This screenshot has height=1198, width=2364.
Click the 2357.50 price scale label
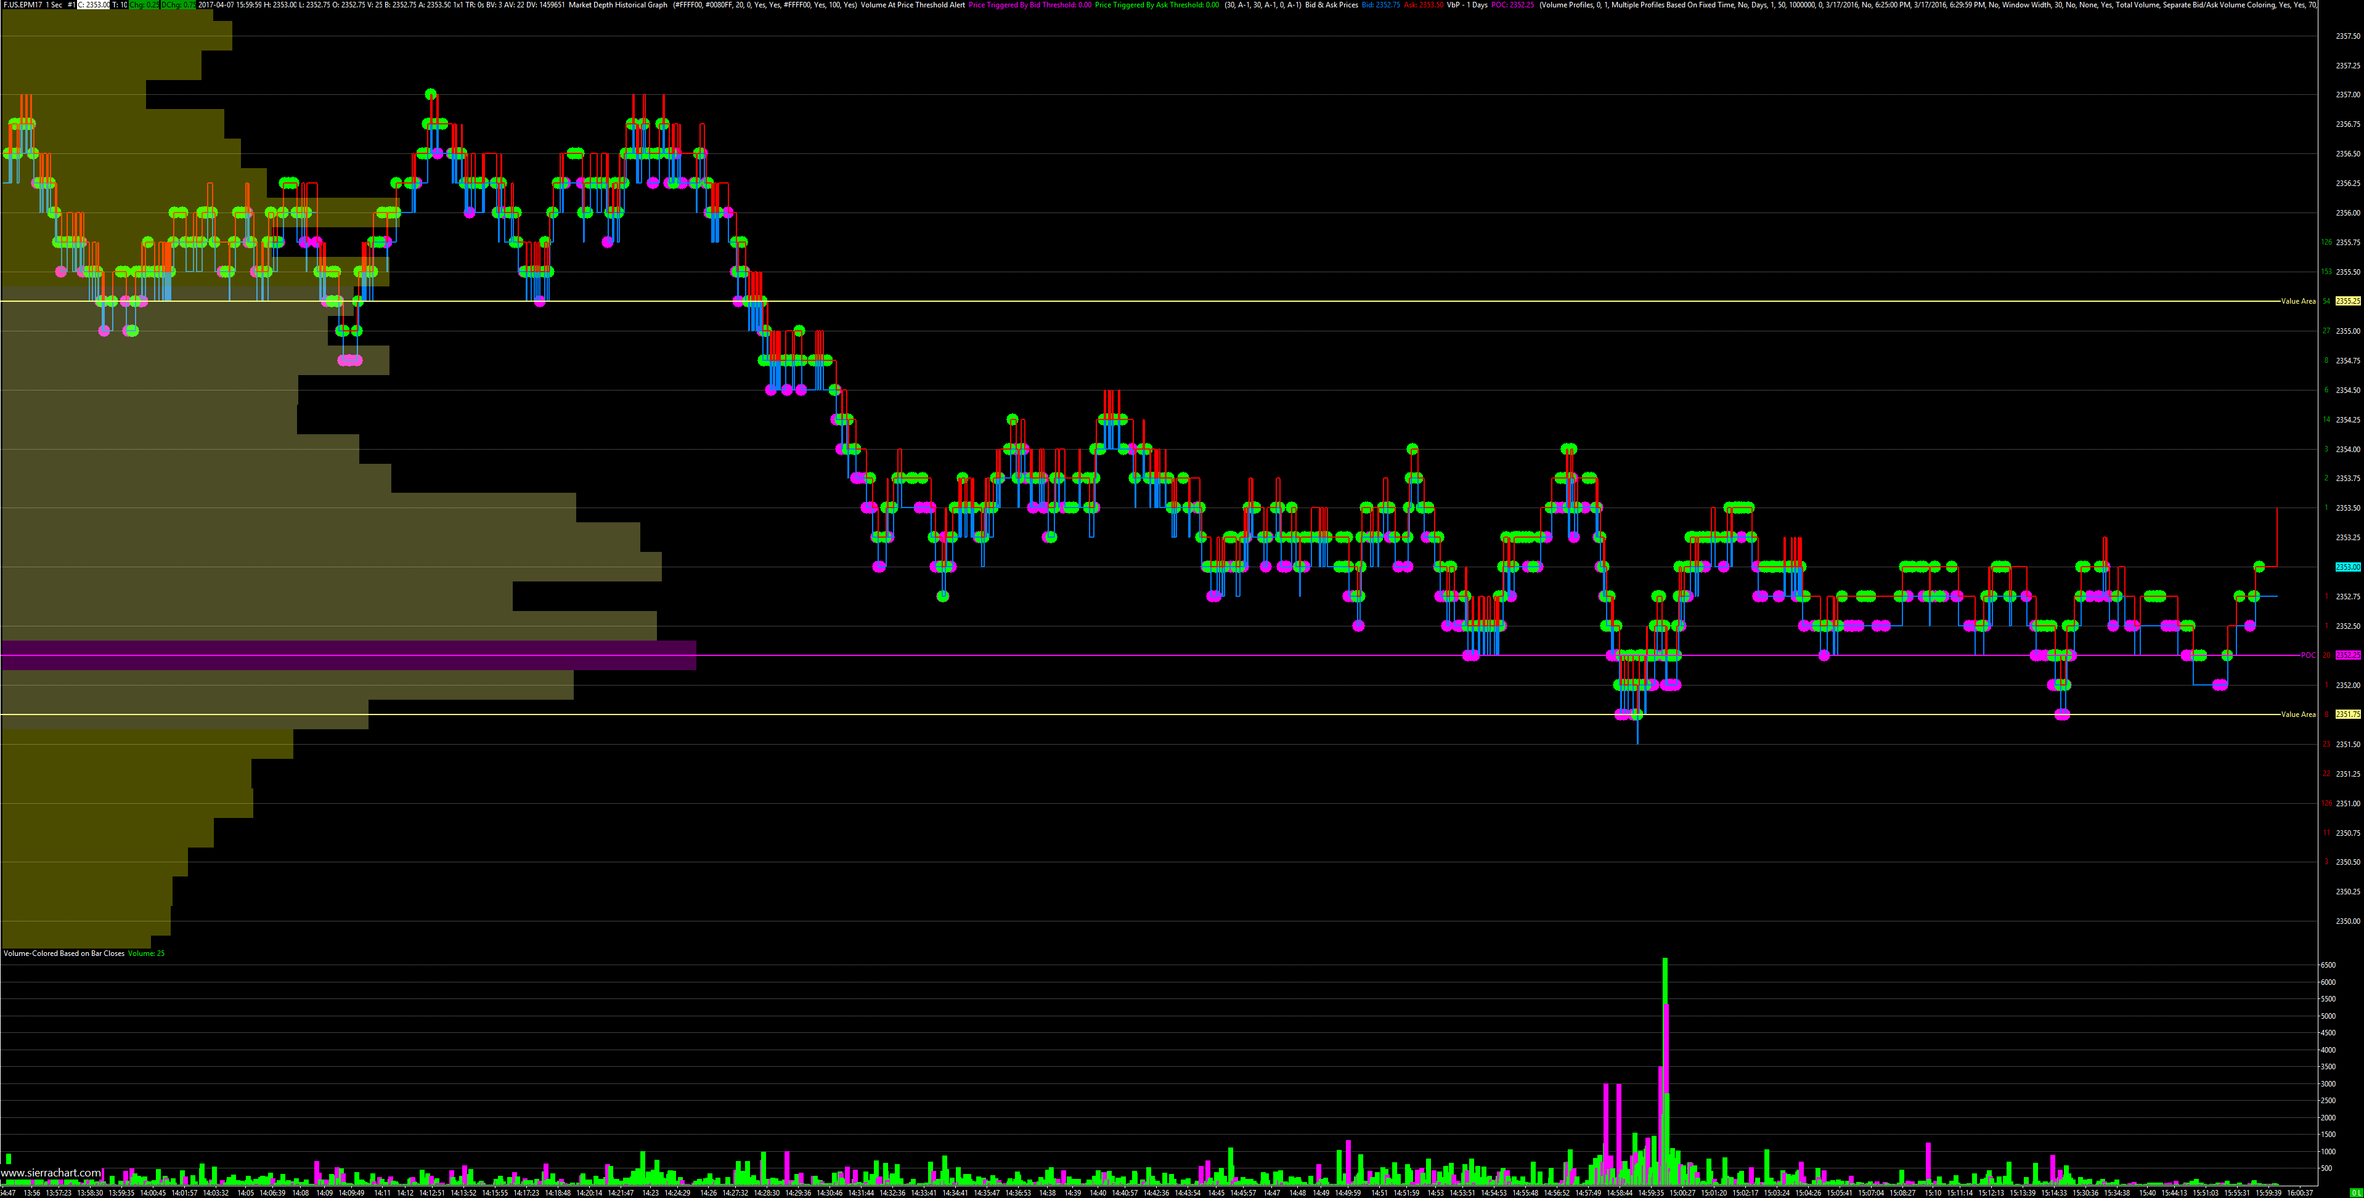coord(2347,36)
